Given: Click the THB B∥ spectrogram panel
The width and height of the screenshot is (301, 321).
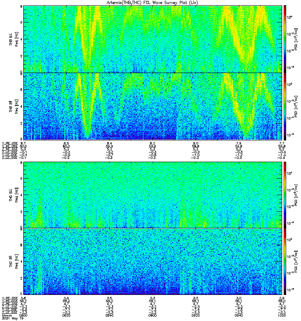Looking at the screenshot, I should pos(153,106).
